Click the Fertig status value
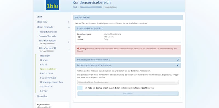 (106, 39)
